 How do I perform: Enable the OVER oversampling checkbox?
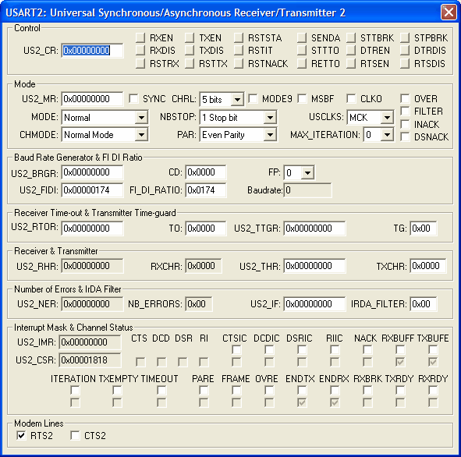[x=405, y=99]
